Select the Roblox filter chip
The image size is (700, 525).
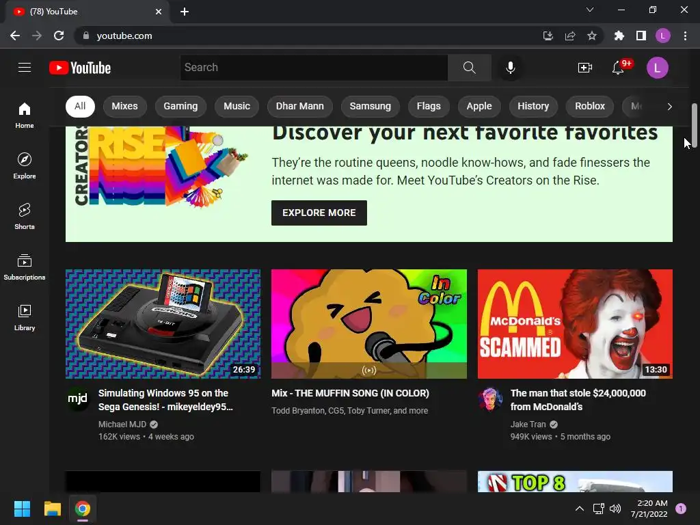click(x=590, y=106)
